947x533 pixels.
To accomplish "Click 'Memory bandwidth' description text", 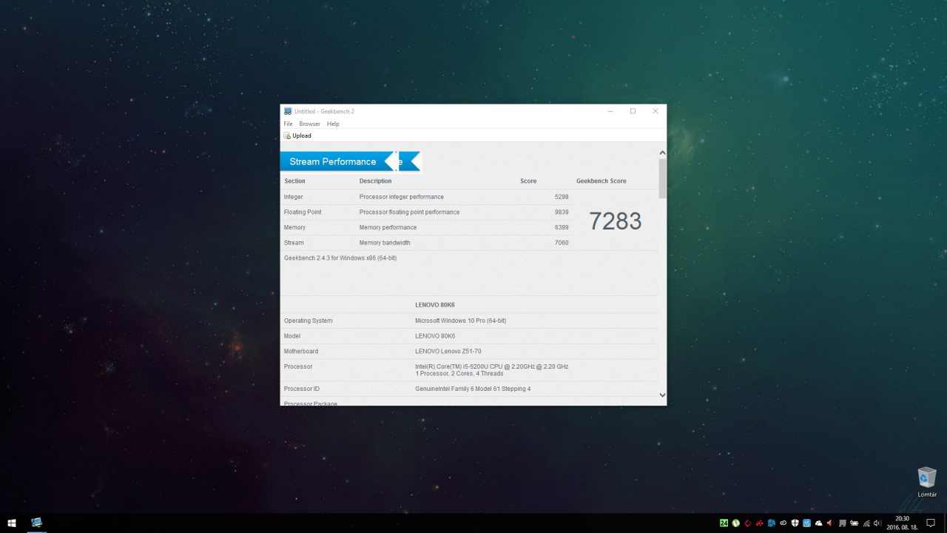I will pyautogui.click(x=385, y=243).
